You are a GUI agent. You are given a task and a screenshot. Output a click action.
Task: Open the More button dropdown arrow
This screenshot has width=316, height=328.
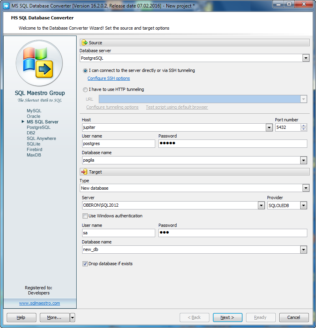(x=72, y=318)
